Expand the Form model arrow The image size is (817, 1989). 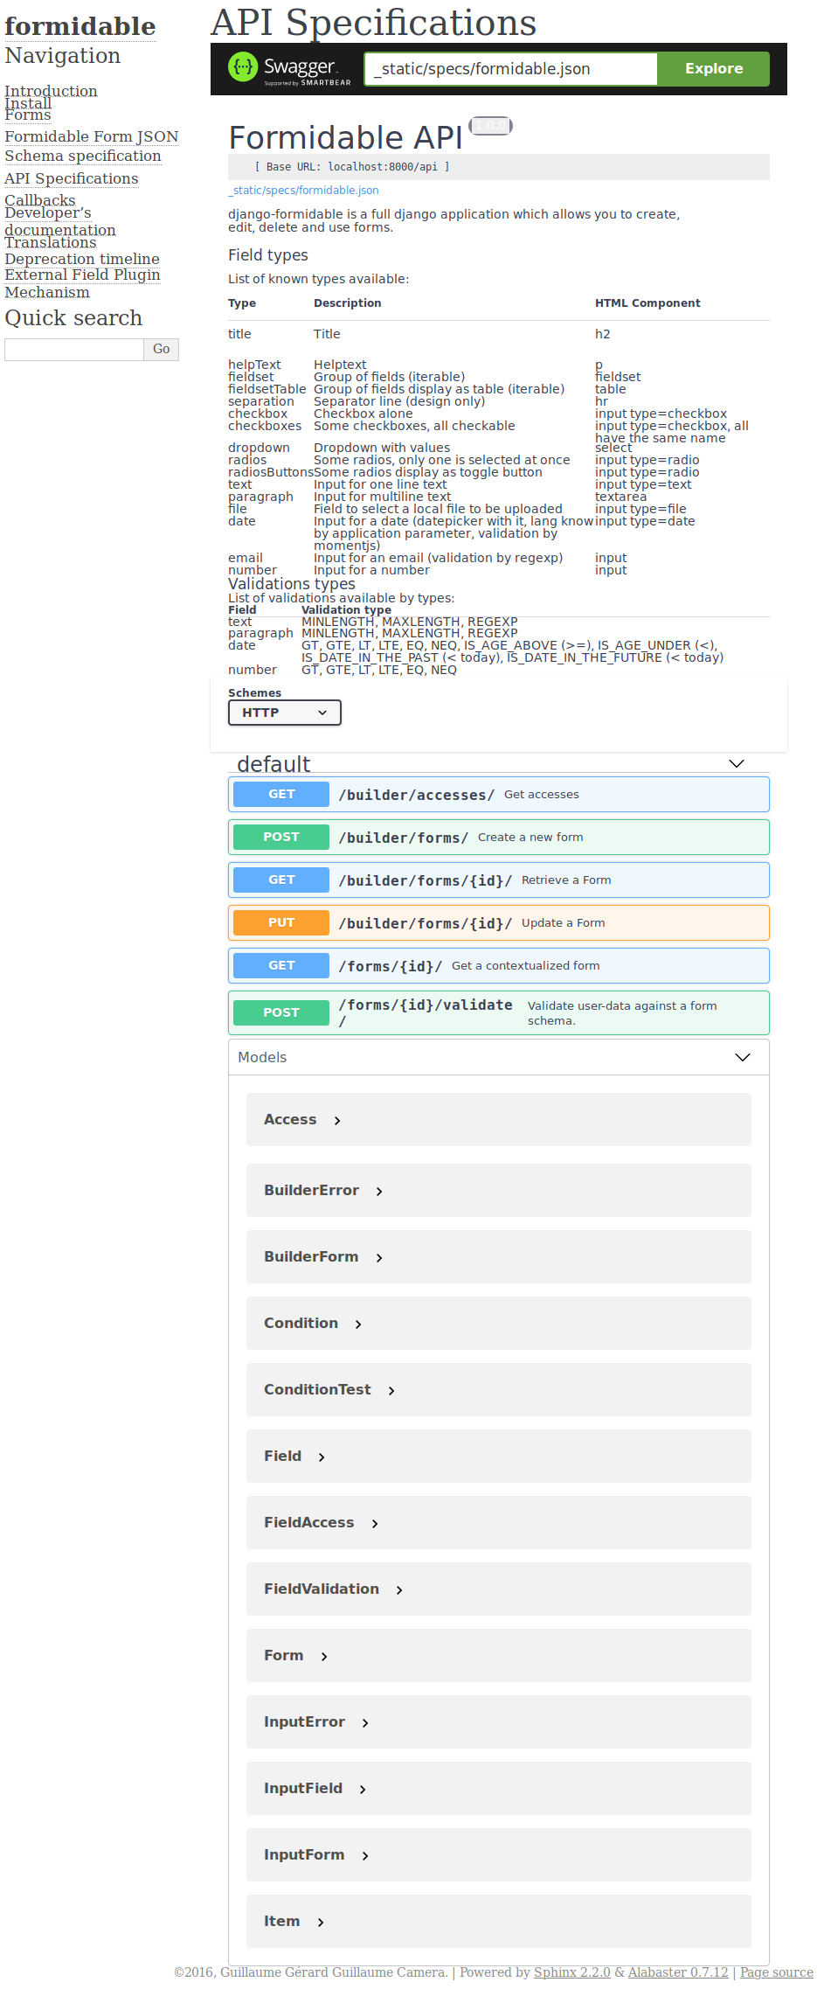324,1656
